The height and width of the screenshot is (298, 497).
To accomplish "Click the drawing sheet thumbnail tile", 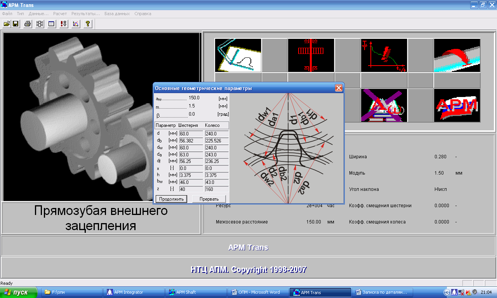I will [x=238, y=55].
